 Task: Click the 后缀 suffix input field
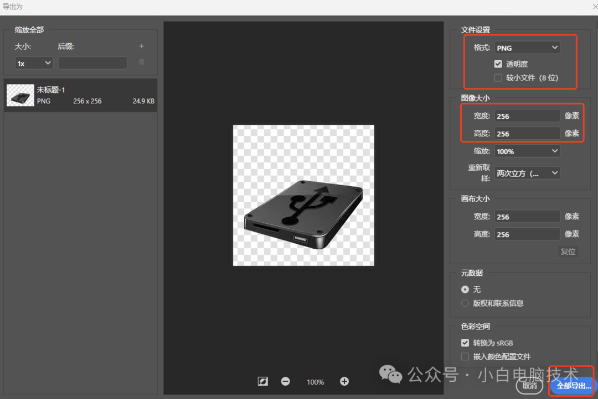coord(92,63)
